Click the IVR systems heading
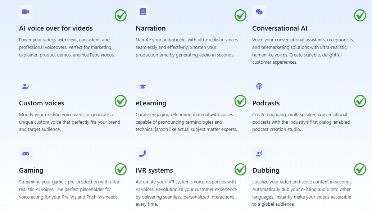Image resolution: width=372 pixels, height=214 pixels. (x=154, y=170)
